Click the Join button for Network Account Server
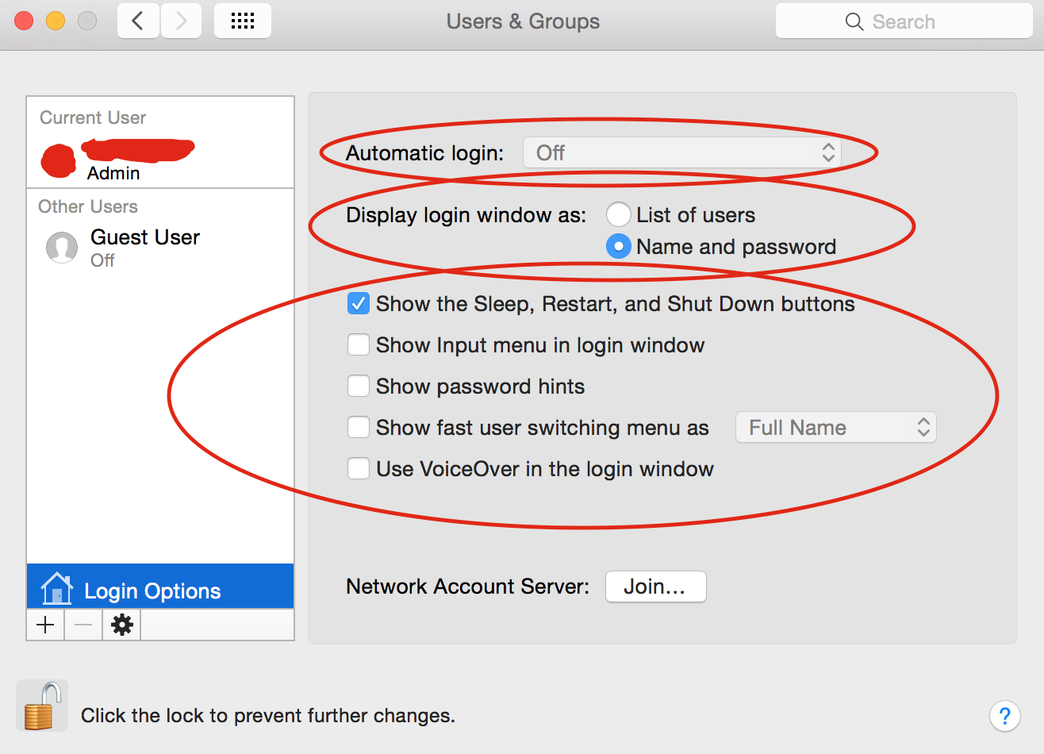Screen dimensions: 1044x754 (655, 587)
